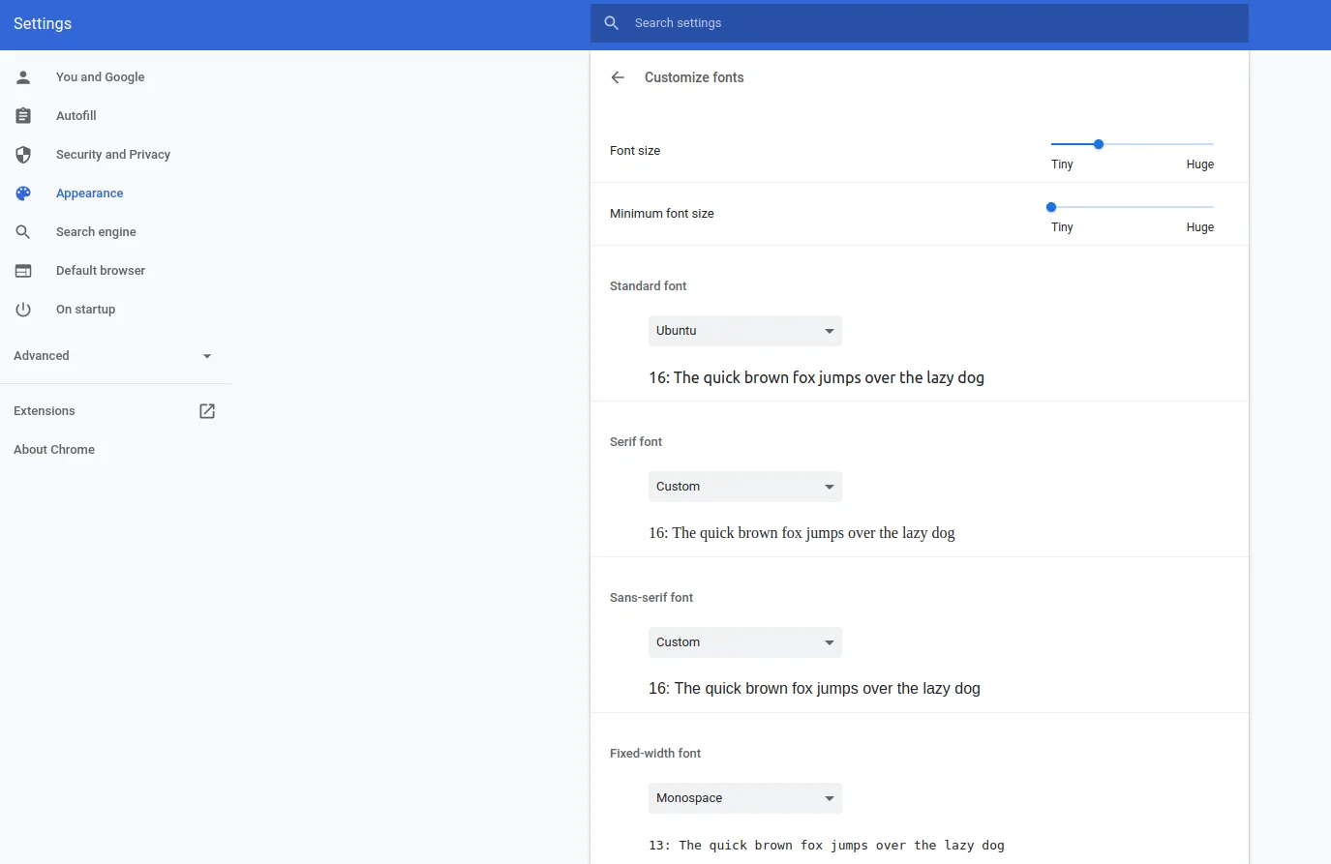Click the Settings title in the header

[43, 24]
